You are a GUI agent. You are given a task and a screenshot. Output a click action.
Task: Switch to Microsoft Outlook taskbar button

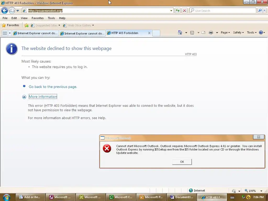(91, 197)
